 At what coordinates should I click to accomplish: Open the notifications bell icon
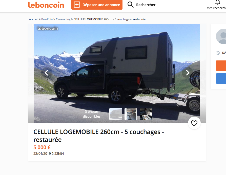(217, 3)
